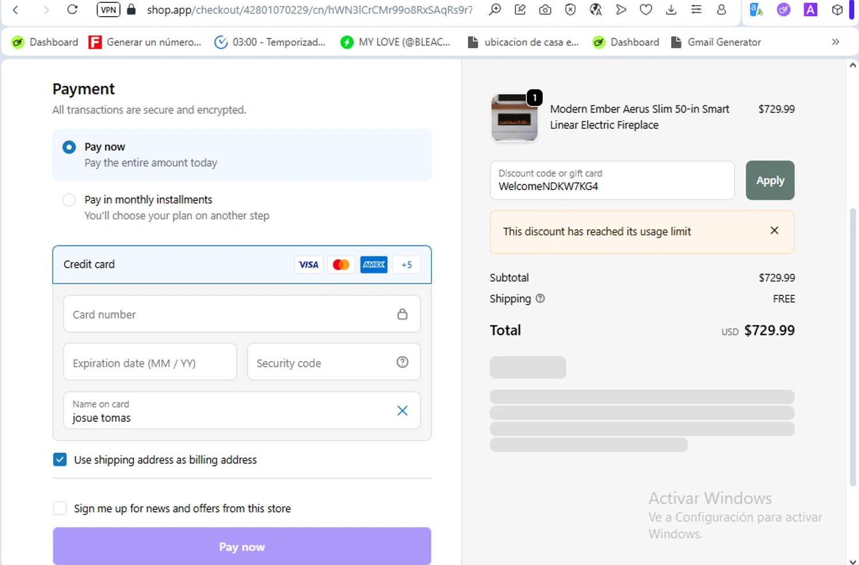The width and height of the screenshot is (859, 565).
Task: Open the player arrow icon in toolbar
Action: click(621, 10)
